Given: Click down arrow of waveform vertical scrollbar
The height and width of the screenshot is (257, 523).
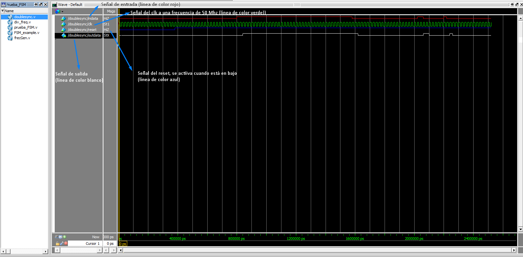Looking at the screenshot, I should point(521,229).
